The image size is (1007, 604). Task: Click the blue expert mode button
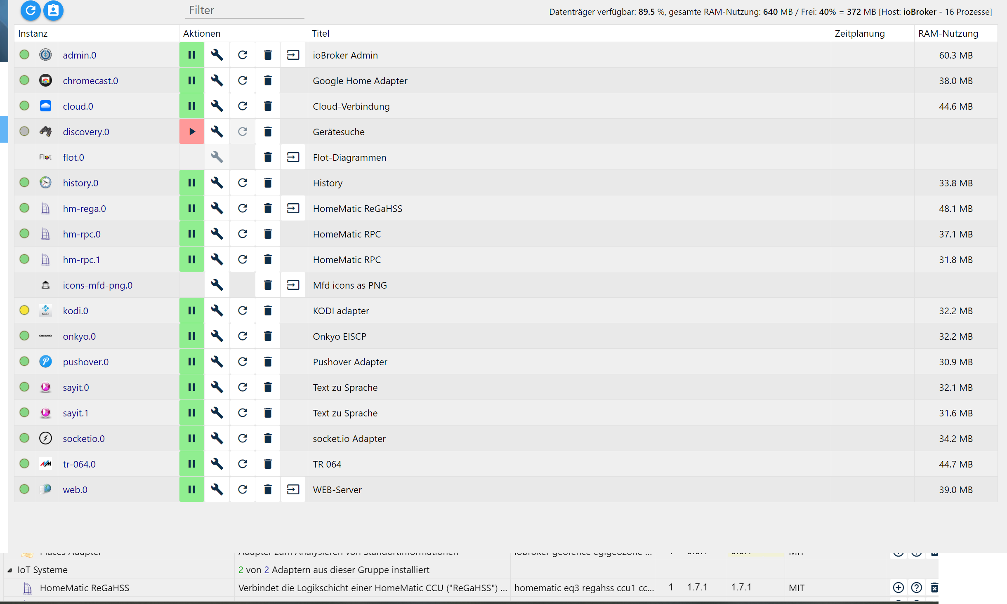pos(54,11)
